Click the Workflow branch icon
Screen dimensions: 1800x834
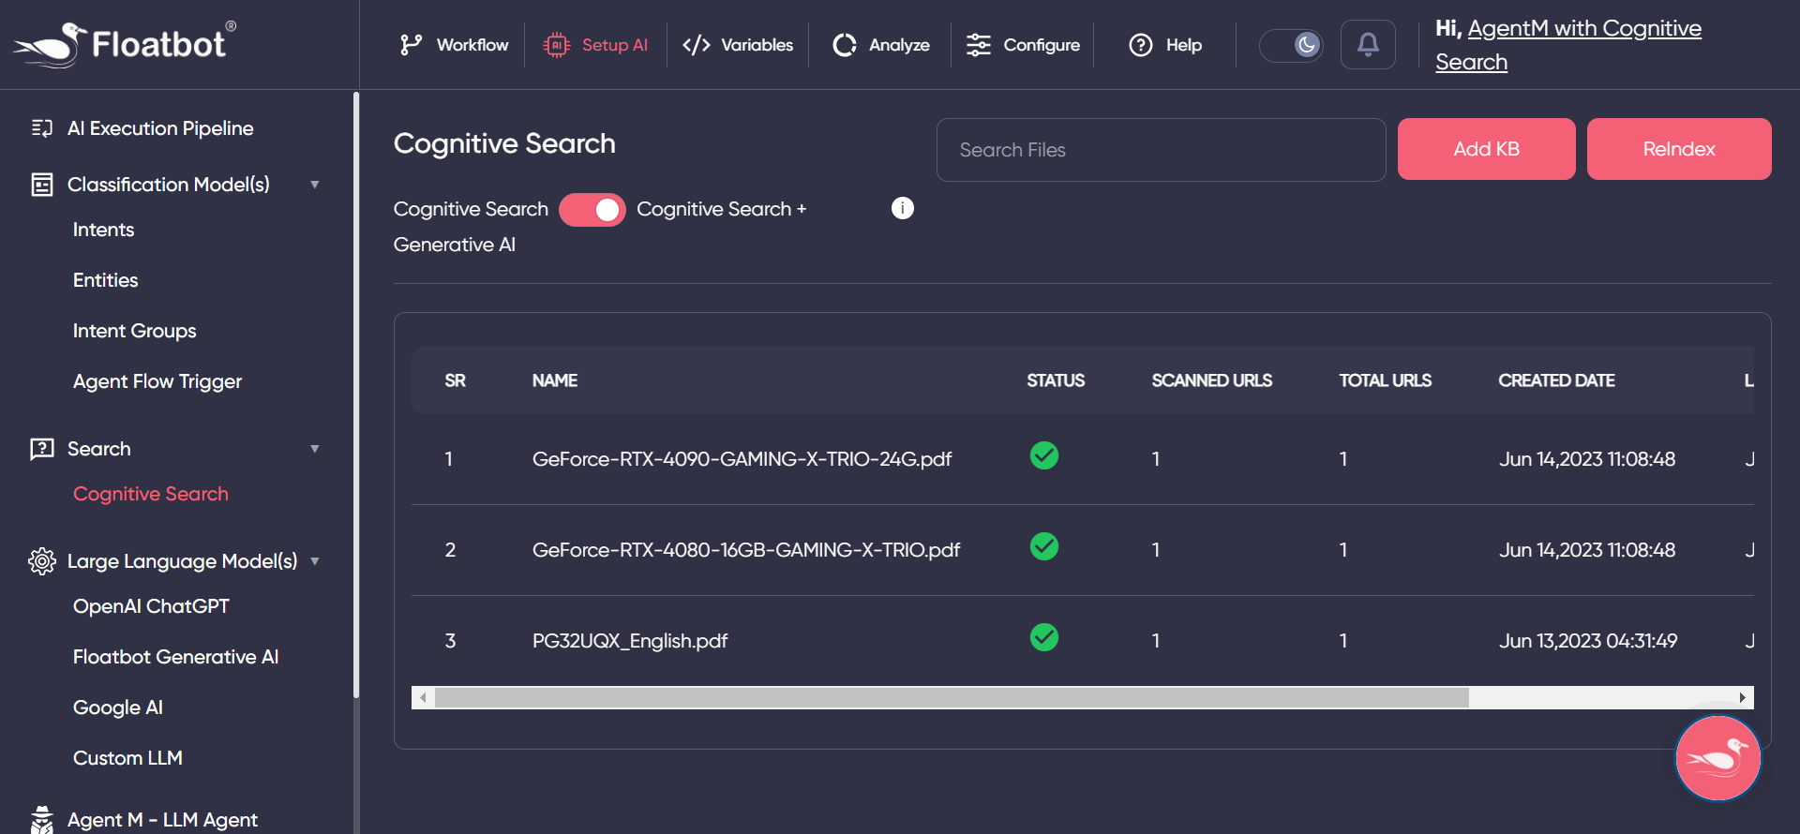coord(411,45)
